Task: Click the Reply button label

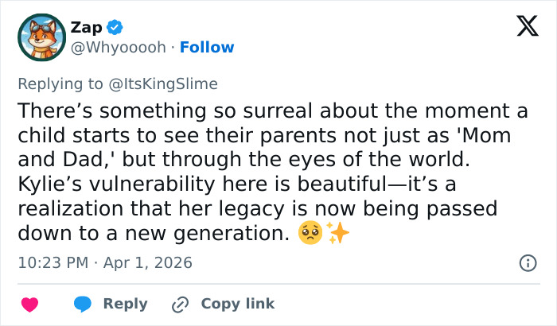Action: point(125,304)
